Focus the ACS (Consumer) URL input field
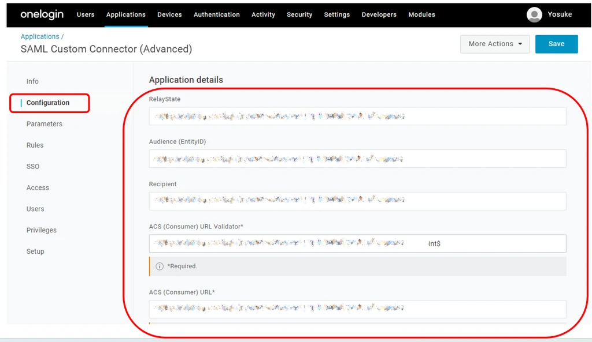This screenshot has width=592, height=342. (x=357, y=309)
